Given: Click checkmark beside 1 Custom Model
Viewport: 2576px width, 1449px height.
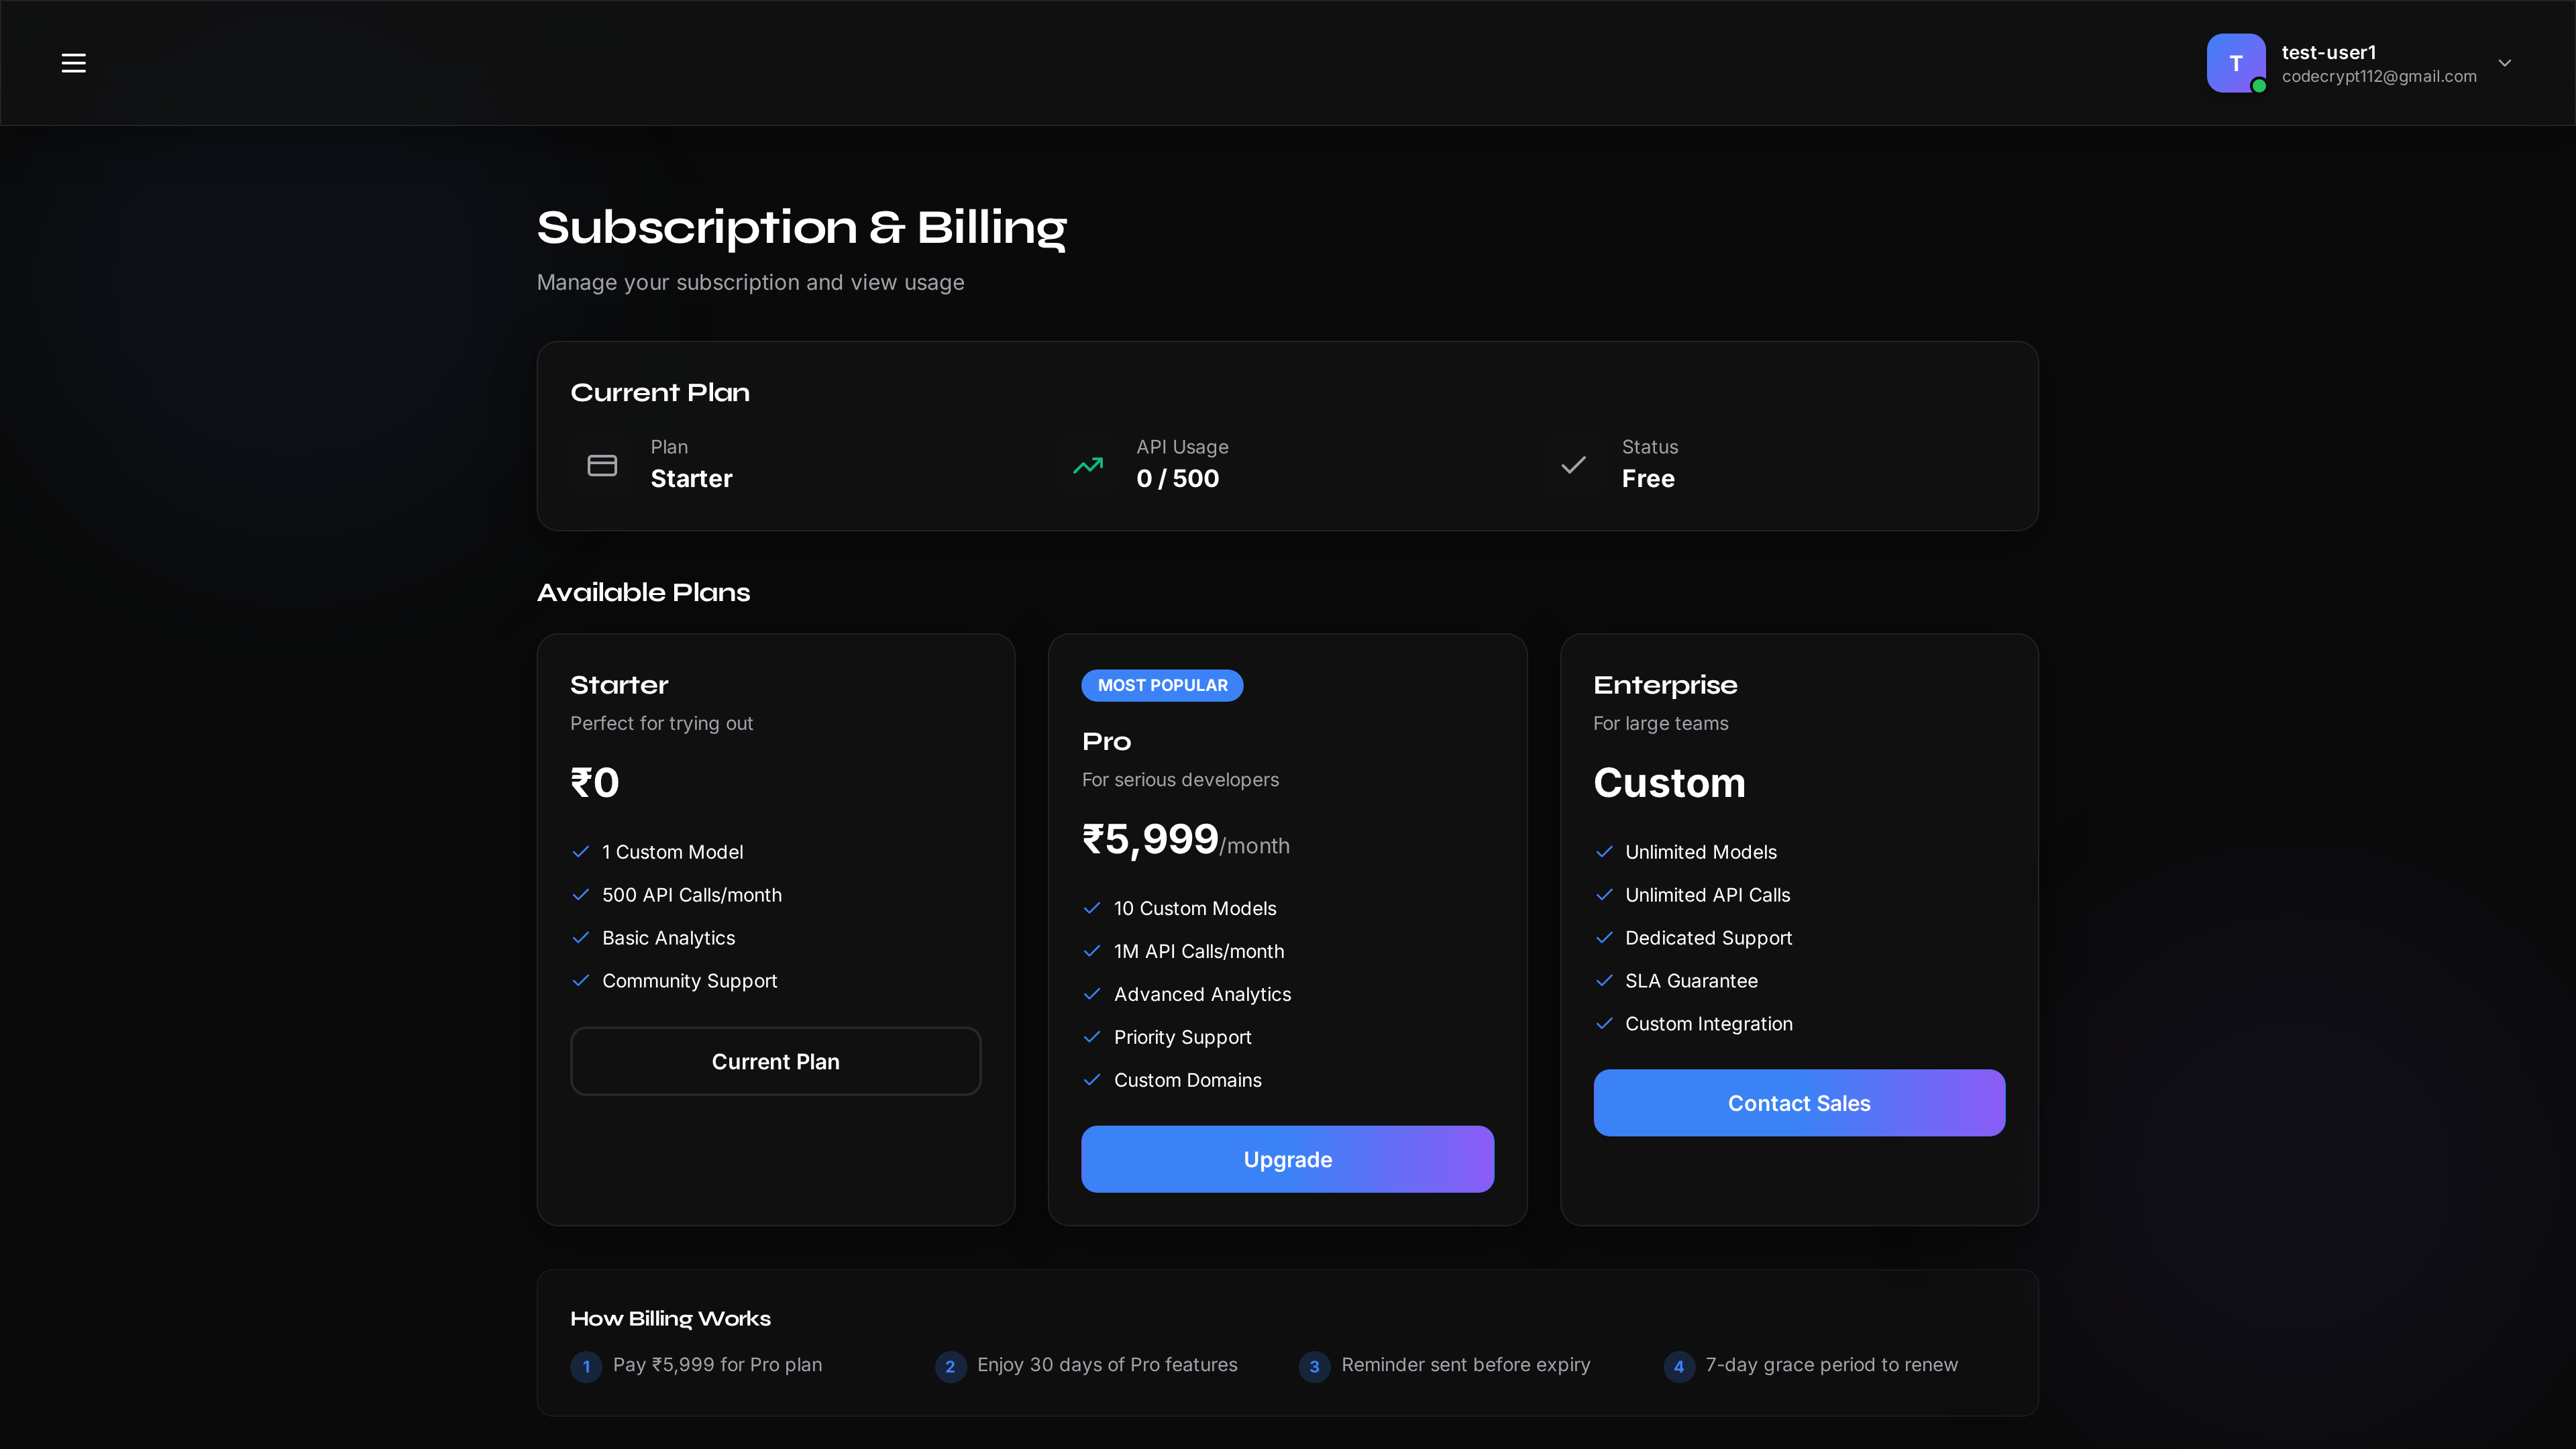Looking at the screenshot, I should pyautogui.click(x=581, y=852).
